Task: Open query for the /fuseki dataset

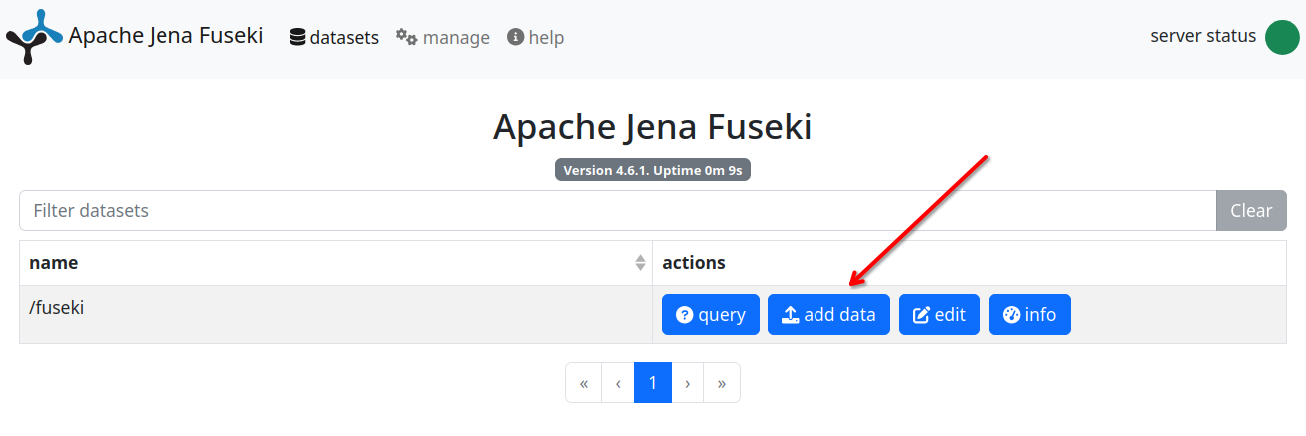Action: tap(711, 315)
